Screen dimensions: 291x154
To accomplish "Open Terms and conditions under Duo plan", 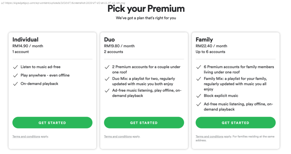I will pos(117,137).
